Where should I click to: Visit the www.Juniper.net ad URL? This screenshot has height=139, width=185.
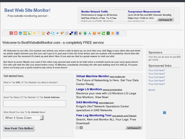117,77
